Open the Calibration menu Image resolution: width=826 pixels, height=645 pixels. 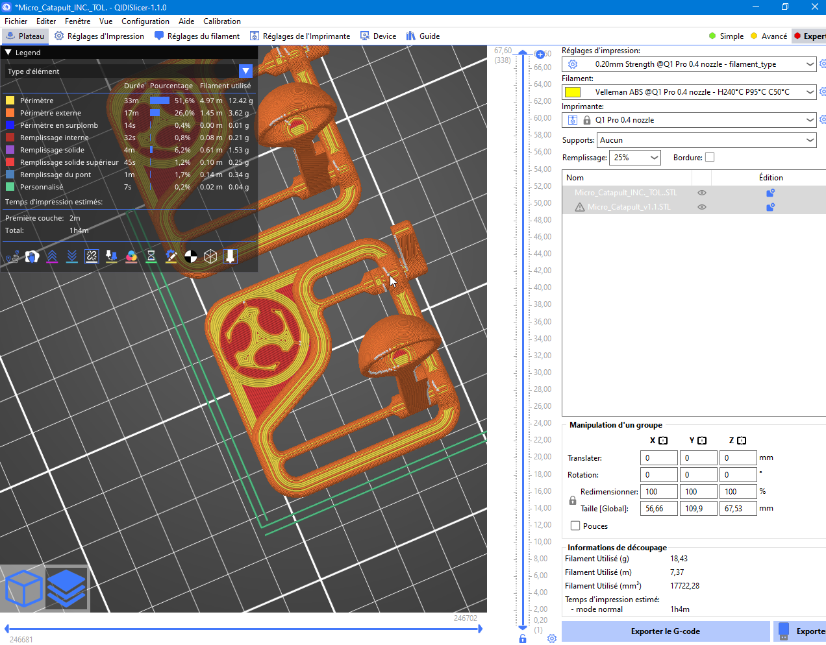[x=221, y=21]
